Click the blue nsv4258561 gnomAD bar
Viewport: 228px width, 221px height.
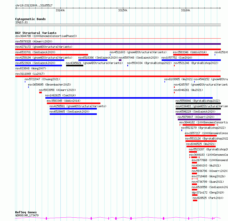pyautogui.click(x=73, y=109)
